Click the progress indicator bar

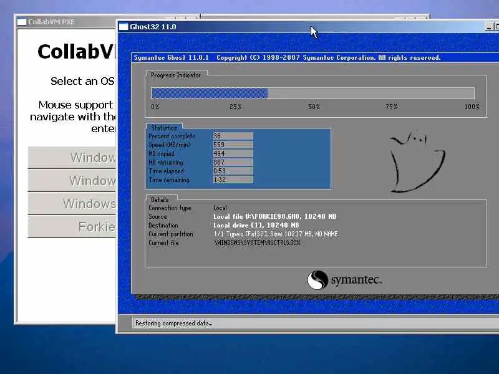coord(313,93)
